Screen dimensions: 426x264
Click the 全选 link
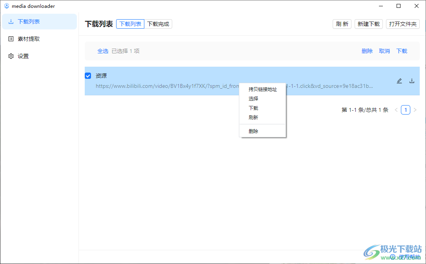point(103,51)
